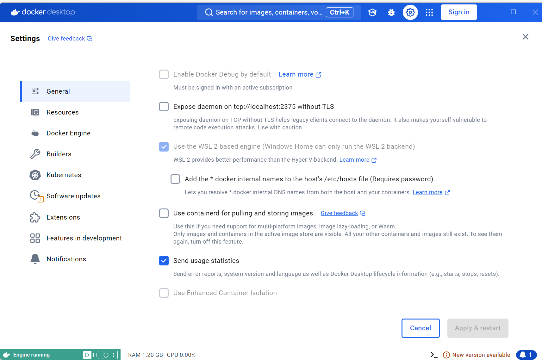Screen dimensions: 542x360
Task: Go to the Extensions settings tab
Action: 75,217
